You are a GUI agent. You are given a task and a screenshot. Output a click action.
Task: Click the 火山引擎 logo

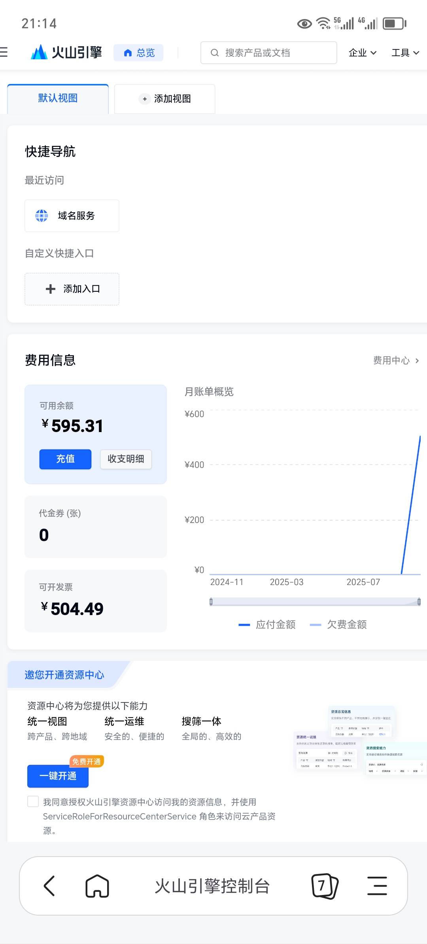[x=66, y=52]
